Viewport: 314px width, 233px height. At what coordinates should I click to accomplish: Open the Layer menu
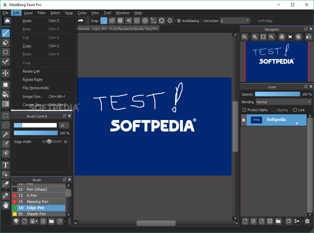[x=28, y=13]
